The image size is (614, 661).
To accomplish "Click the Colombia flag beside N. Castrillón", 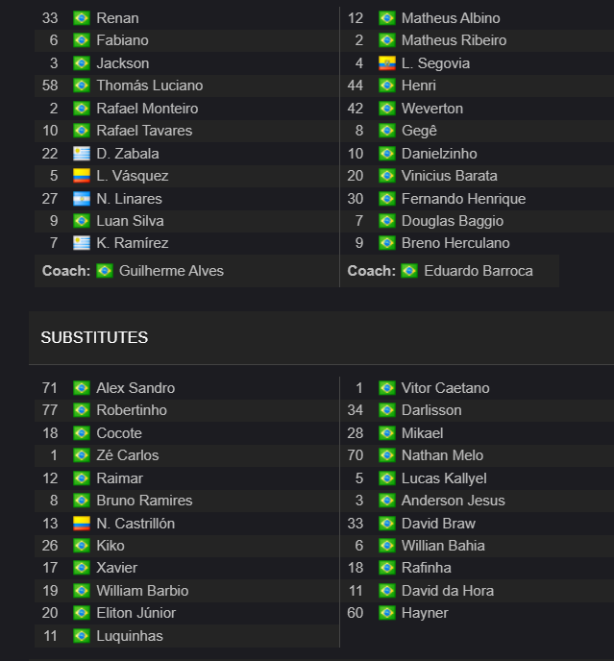I will point(82,524).
